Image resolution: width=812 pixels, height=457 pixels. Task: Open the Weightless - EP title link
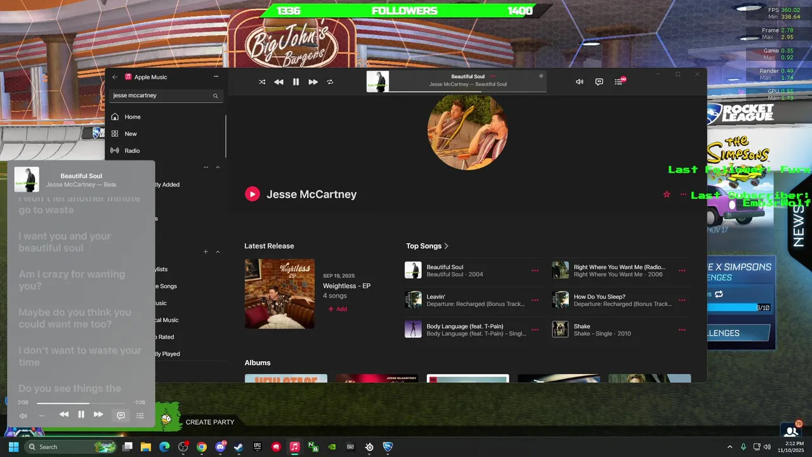pyautogui.click(x=346, y=286)
